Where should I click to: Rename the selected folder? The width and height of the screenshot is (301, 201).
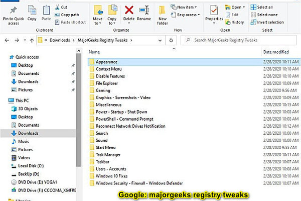coord(144,13)
